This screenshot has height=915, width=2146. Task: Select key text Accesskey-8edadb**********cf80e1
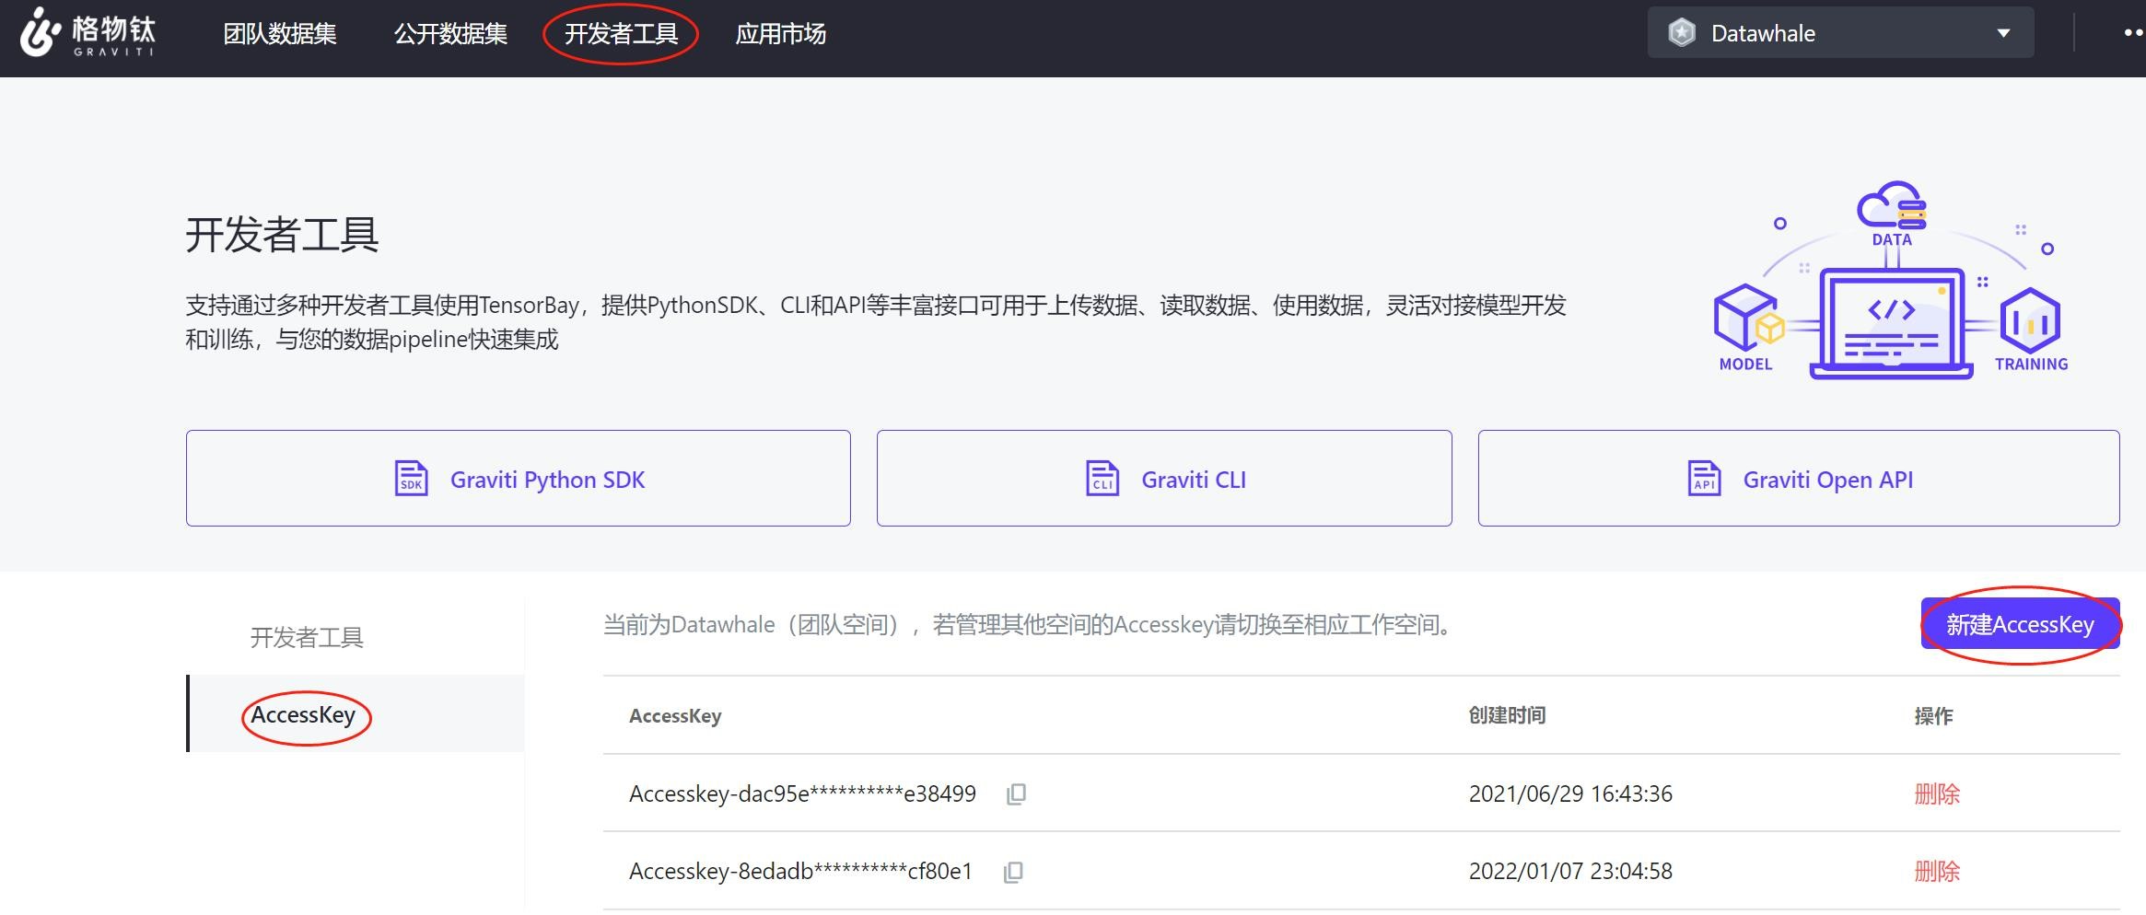[x=800, y=871]
